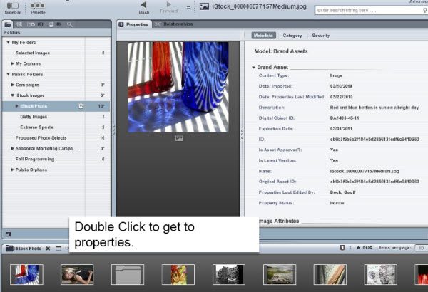
Task: Click the Date Imported value
Action: coord(341,86)
